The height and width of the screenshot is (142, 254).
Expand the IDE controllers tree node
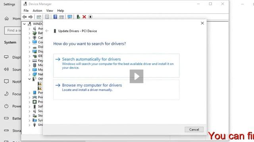pyautogui.click(x=29, y=56)
